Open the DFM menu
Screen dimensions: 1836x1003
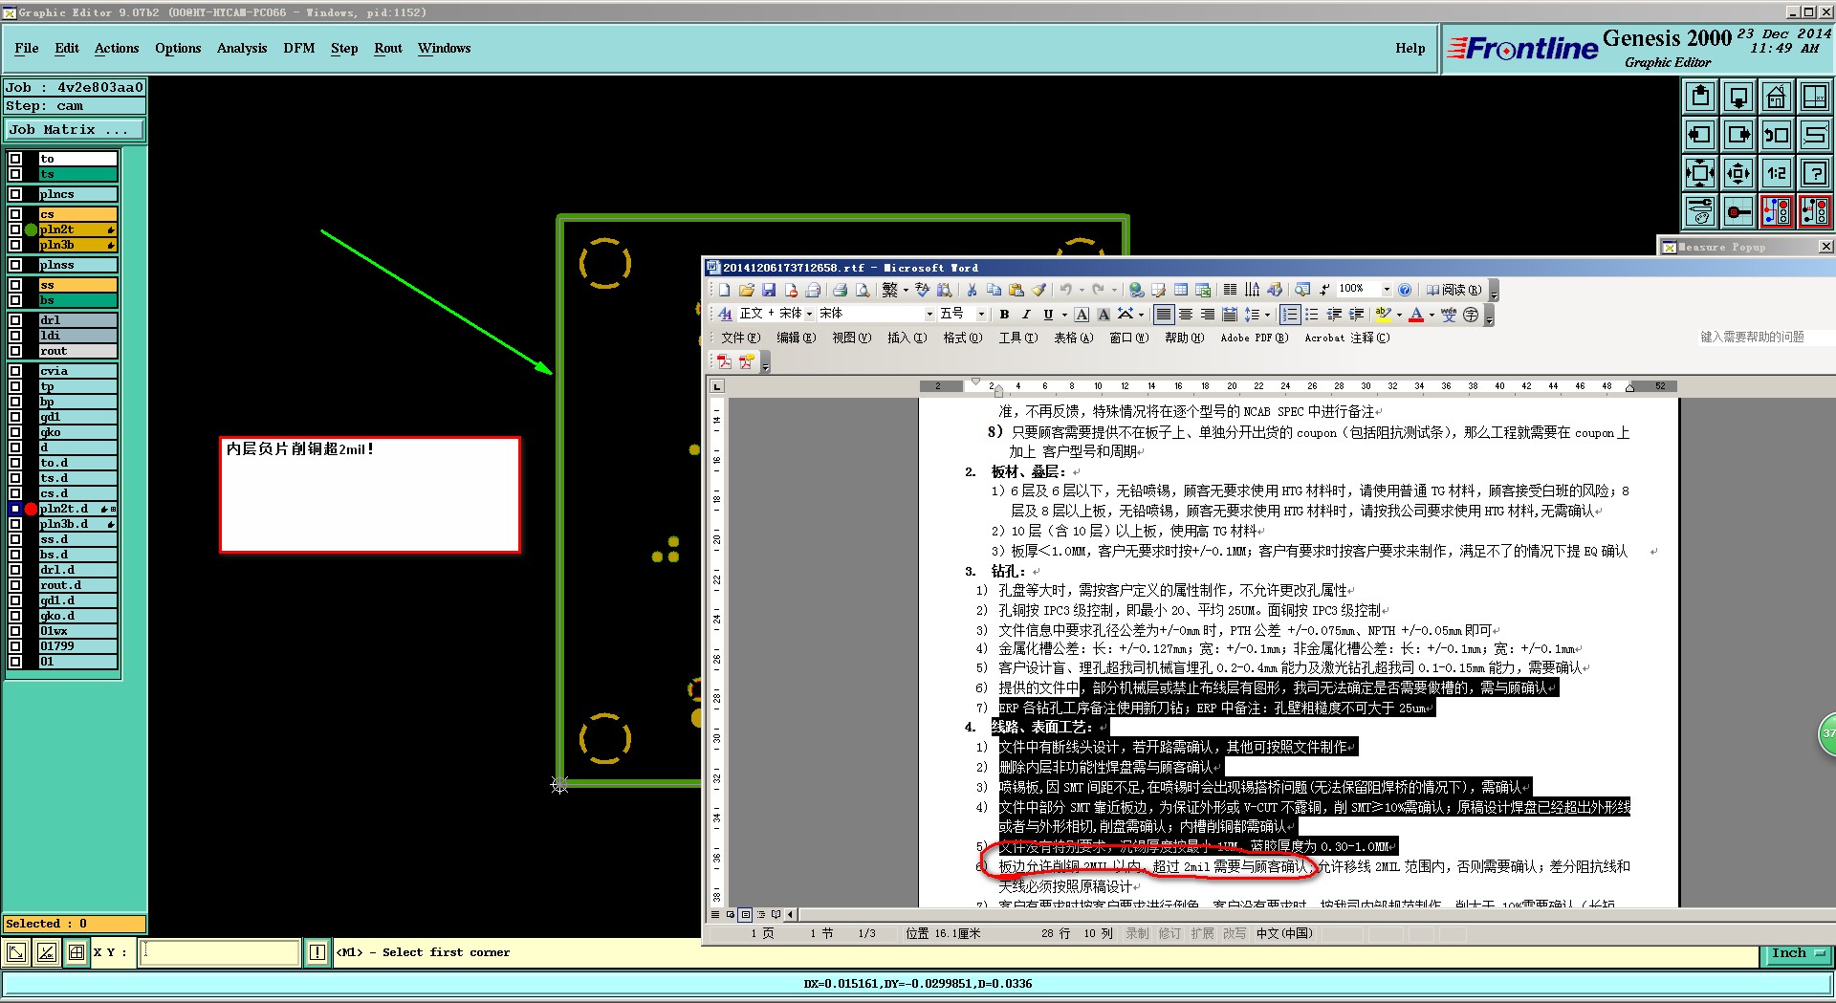tap(299, 48)
